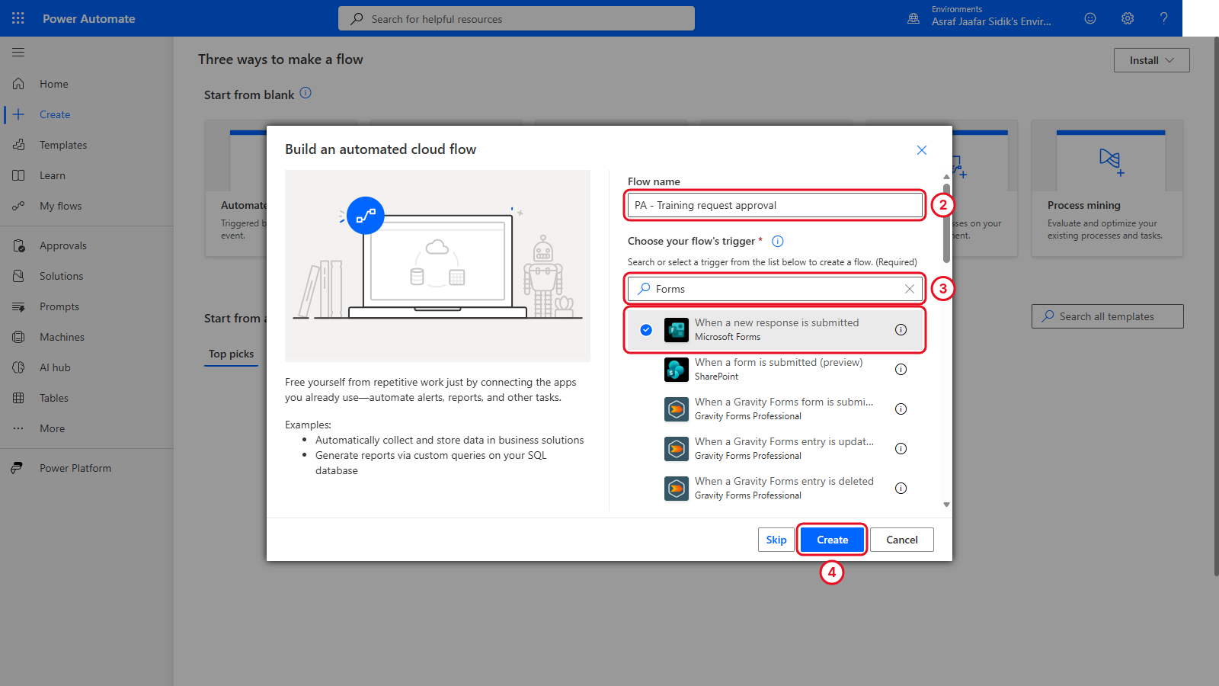Viewport: 1219px width, 686px height.
Task: Show info for SharePoint form submitted trigger
Action: coord(901,370)
